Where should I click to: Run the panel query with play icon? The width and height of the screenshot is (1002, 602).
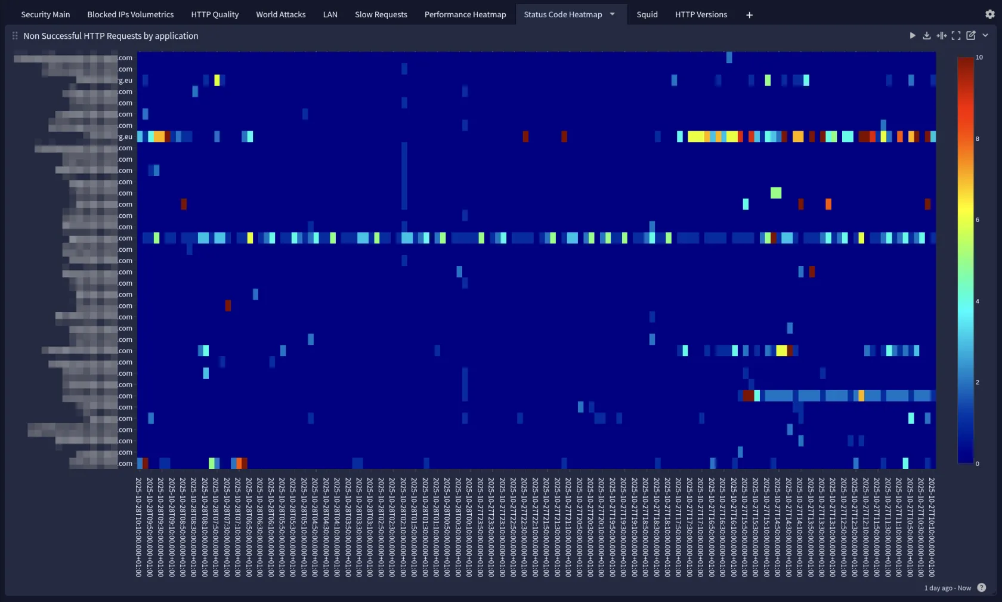[x=912, y=36]
